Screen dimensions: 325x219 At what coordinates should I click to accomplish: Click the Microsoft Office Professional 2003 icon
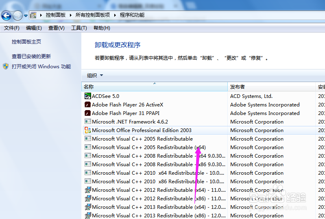click(x=88, y=130)
